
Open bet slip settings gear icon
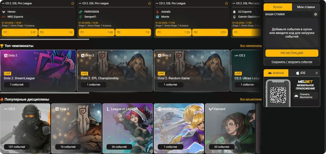[315, 14]
